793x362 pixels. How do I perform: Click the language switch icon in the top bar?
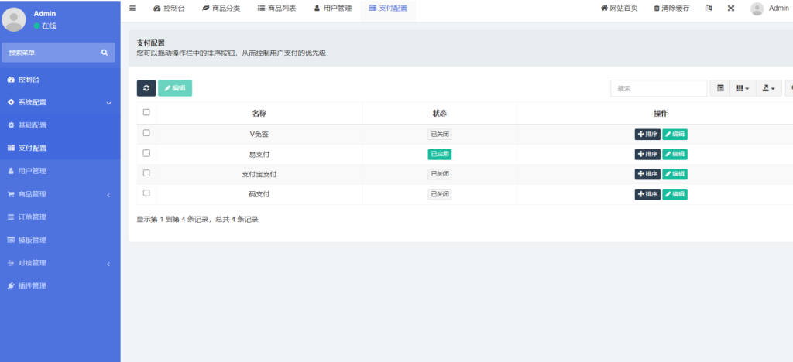point(709,9)
